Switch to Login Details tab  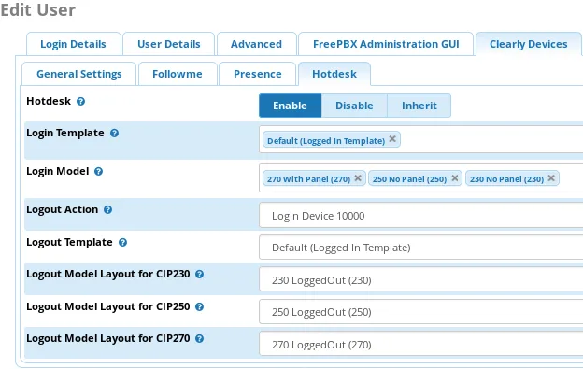click(73, 44)
